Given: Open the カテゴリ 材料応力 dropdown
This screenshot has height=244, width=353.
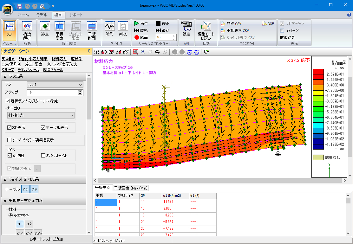Looking at the screenshot, I should (x=41, y=115).
